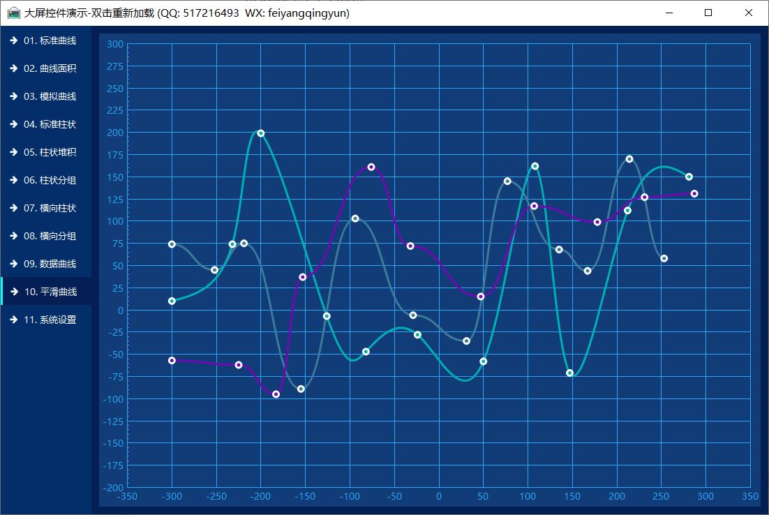This screenshot has height=515, width=769.
Task: Click the arrow icon beside 07. 横向柱状
Action: (13, 208)
